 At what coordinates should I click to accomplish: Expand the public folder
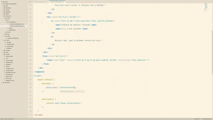click(x=3, y=14)
